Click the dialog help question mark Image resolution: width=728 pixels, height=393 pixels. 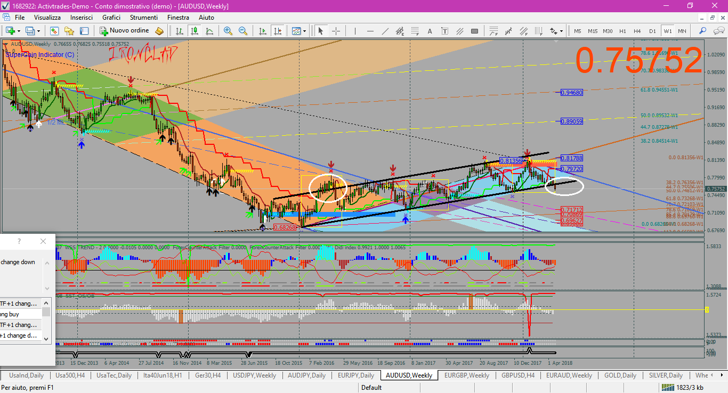19,241
